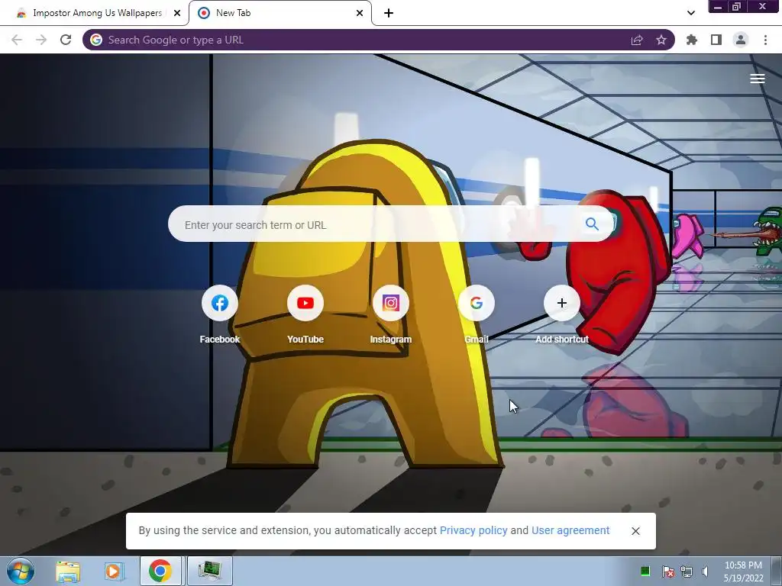Image resolution: width=782 pixels, height=586 pixels.
Task: Open the Gmail shortcut icon
Action: [x=477, y=303]
